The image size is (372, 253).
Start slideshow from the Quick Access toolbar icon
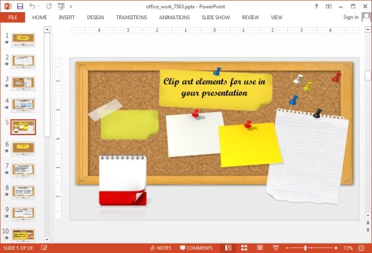coord(62,6)
